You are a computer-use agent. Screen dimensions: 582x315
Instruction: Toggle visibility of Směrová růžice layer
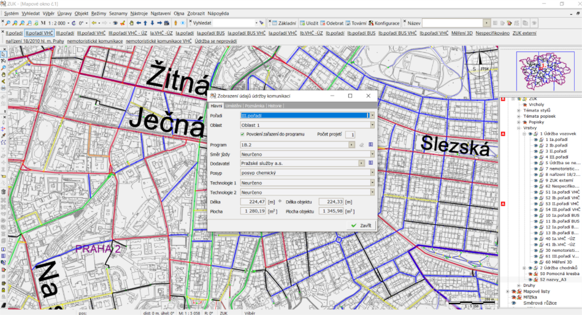click(514, 303)
